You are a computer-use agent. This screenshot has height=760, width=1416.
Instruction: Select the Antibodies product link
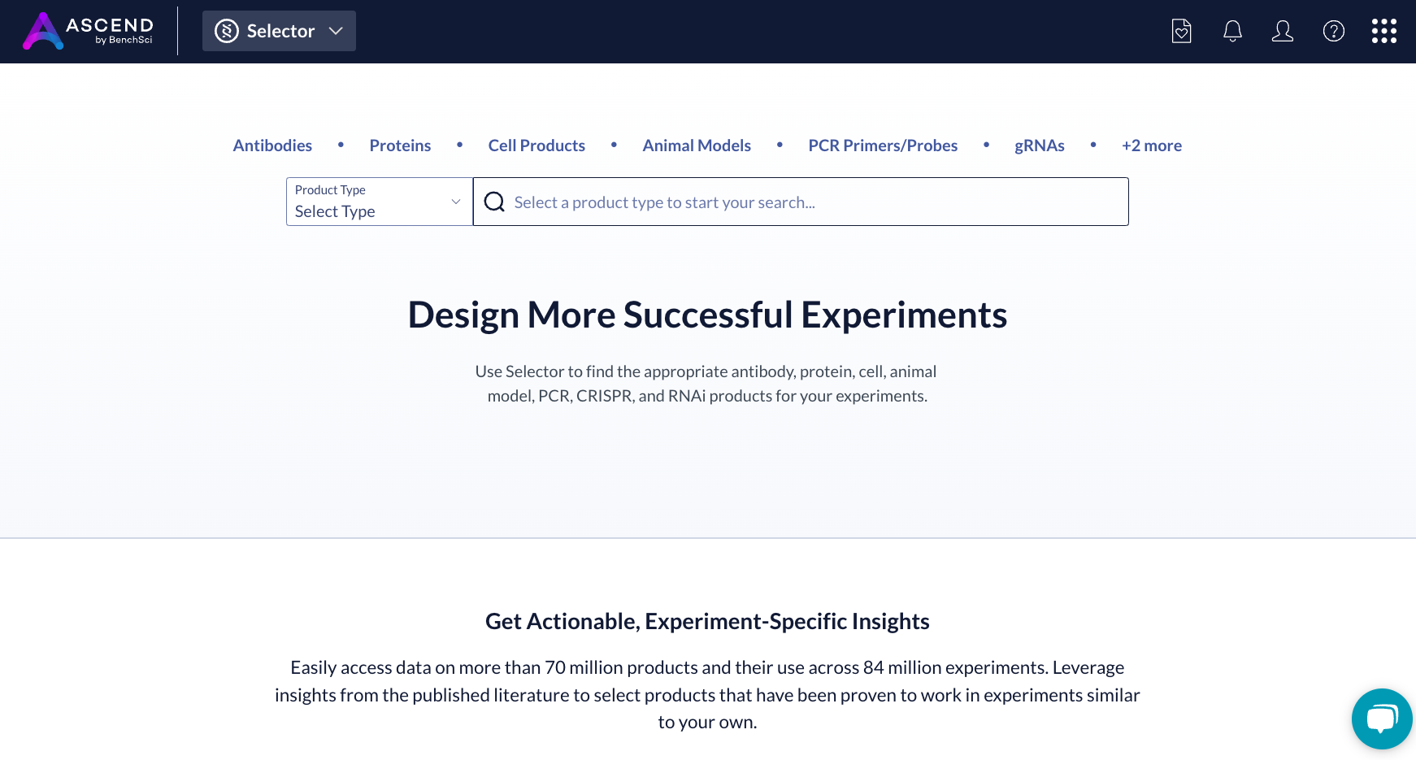pos(272,145)
